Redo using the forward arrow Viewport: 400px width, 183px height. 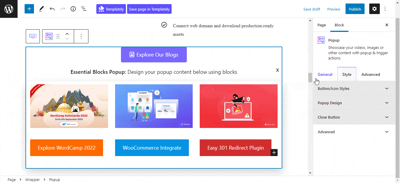click(63, 9)
